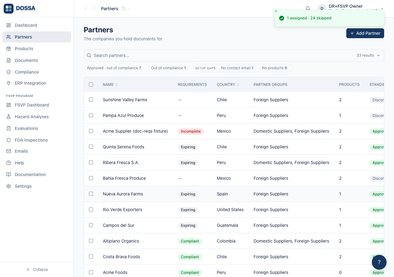Select the Acme Supplier row checkbox
The image size is (394, 277).
[x=91, y=131]
